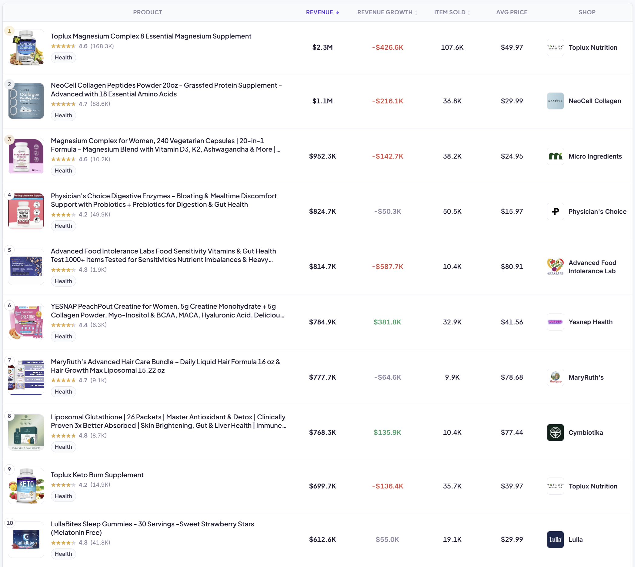Open Toplux Keto Burn Supplement title
The image size is (635, 567).
tap(97, 475)
